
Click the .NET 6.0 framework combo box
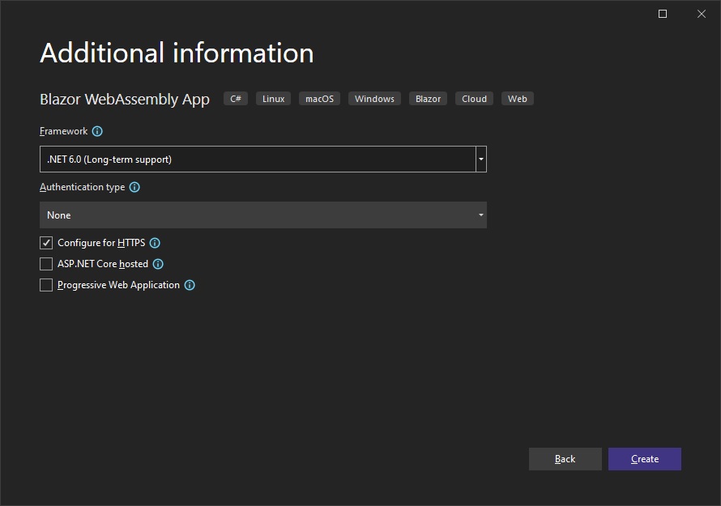coord(258,159)
